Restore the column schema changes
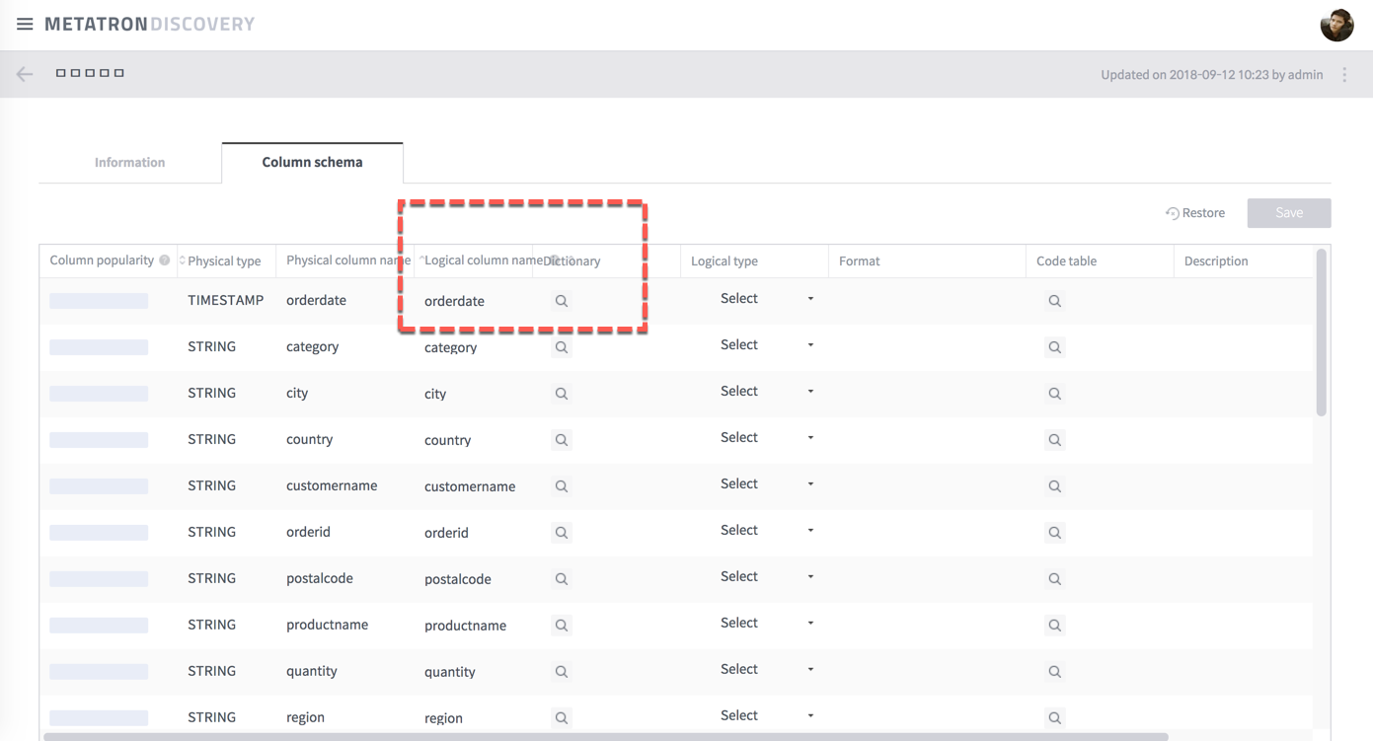1373x741 pixels. point(1195,212)
